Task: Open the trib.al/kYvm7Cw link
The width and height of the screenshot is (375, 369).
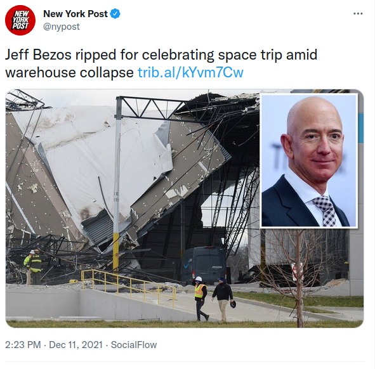Action: (190, 72)
